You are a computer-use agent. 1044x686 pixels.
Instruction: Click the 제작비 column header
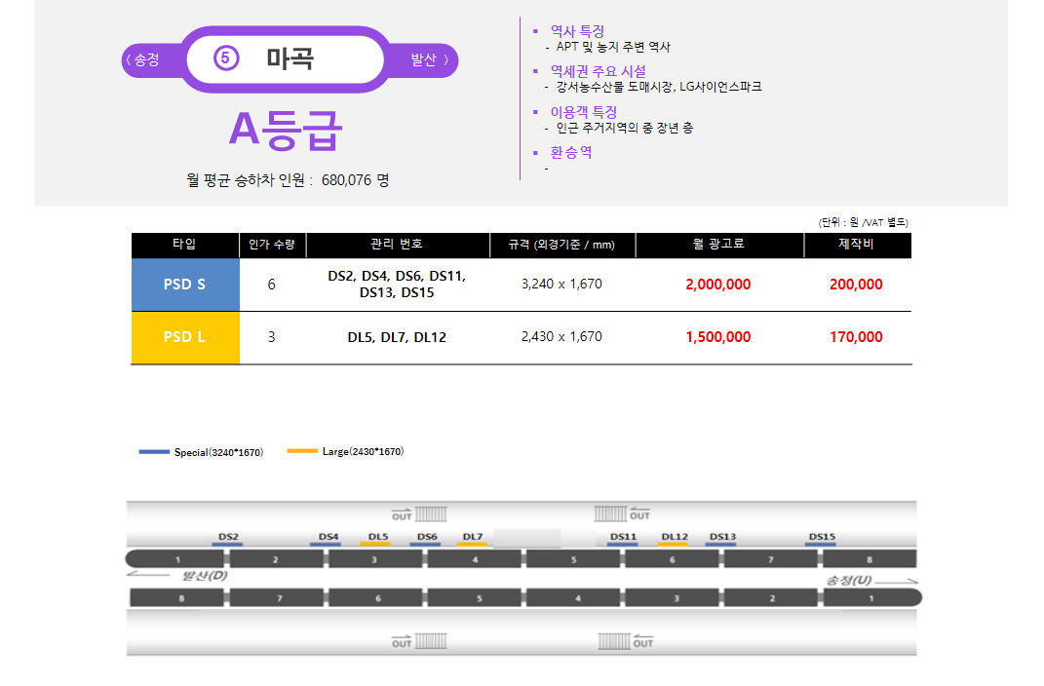(x=857, y=245)
